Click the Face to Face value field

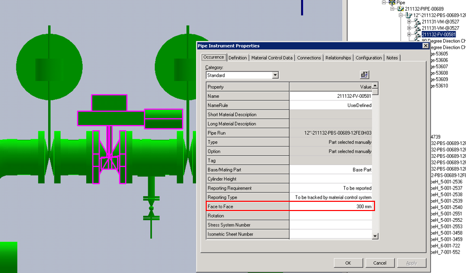pos(331,206)
